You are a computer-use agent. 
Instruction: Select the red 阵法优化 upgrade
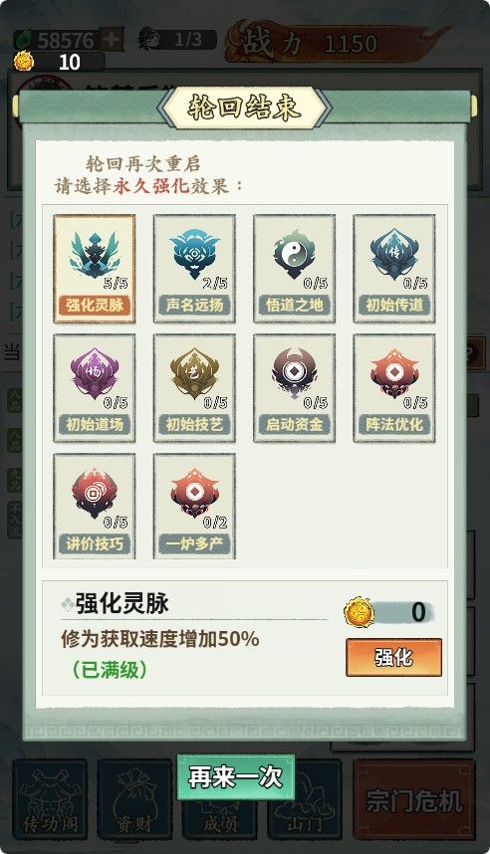coord(394,388)
